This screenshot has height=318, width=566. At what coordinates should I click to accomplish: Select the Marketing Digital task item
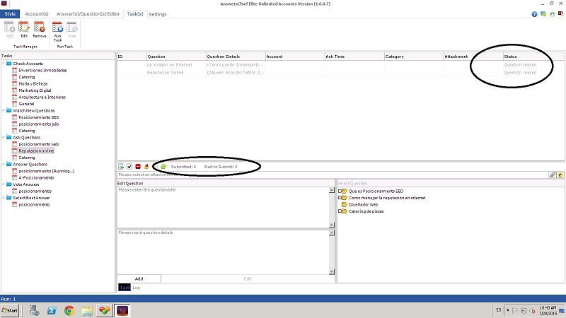[35, 90]
